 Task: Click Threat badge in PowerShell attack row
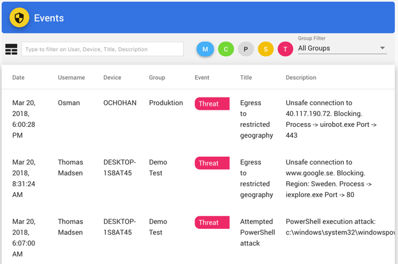212,223
